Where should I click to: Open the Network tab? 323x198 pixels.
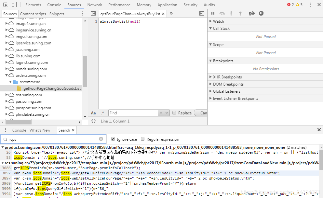95,5
